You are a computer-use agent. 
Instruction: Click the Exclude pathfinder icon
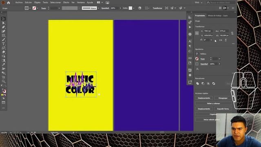(214, 83)
